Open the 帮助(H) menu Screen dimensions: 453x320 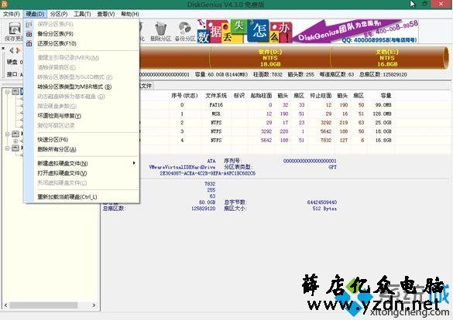pos(130,14)
